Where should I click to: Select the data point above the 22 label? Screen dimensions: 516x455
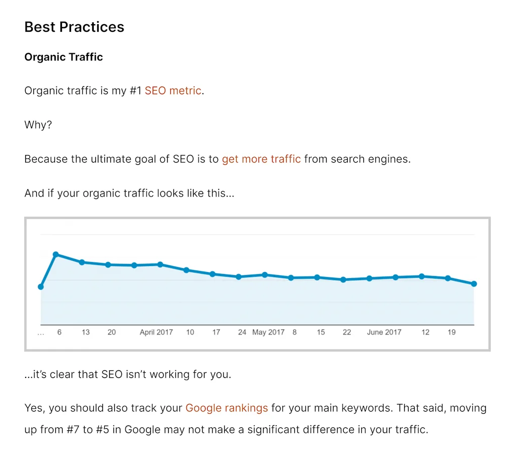pos(343,280)
